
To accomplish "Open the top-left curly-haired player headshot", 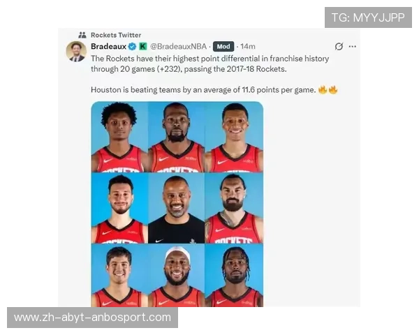I will tap(119, 137).
